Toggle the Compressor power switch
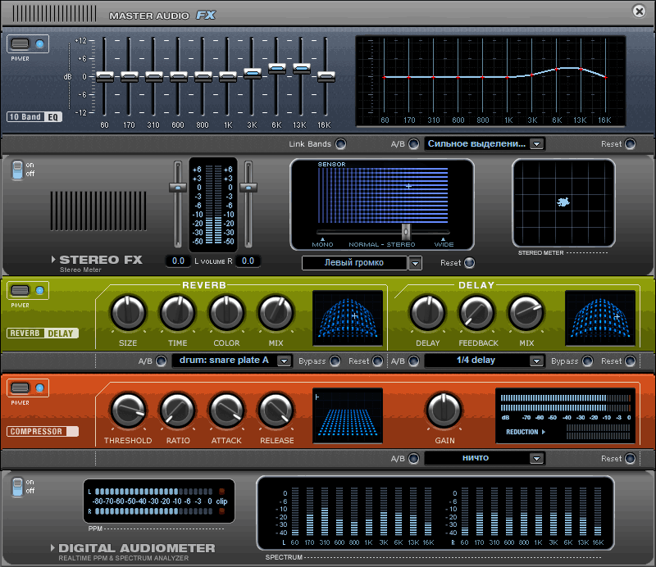656x567 pixels. point(20,388)
